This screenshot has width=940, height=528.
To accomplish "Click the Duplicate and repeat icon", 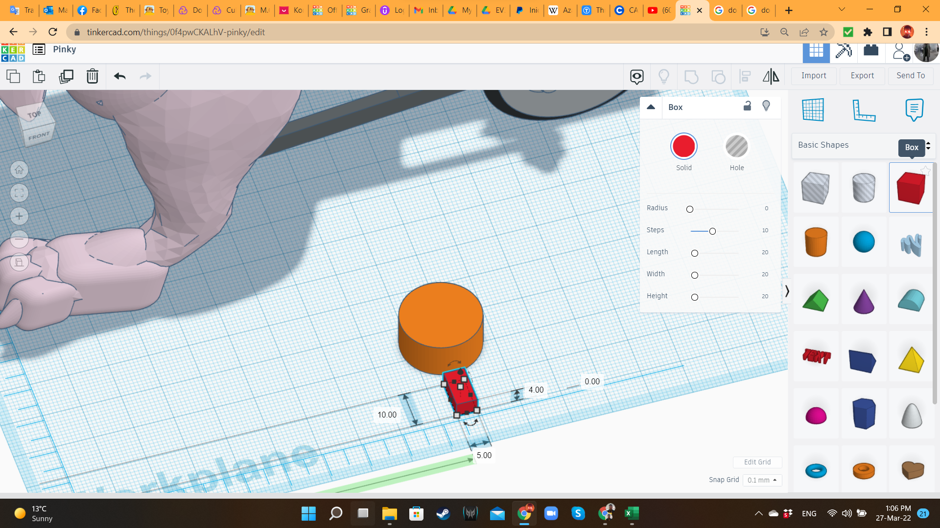I will (66, 76).
